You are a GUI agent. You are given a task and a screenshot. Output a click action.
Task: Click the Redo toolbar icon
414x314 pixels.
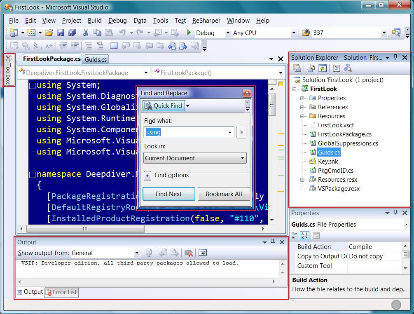pyautogui.click(x=140, y=33)
